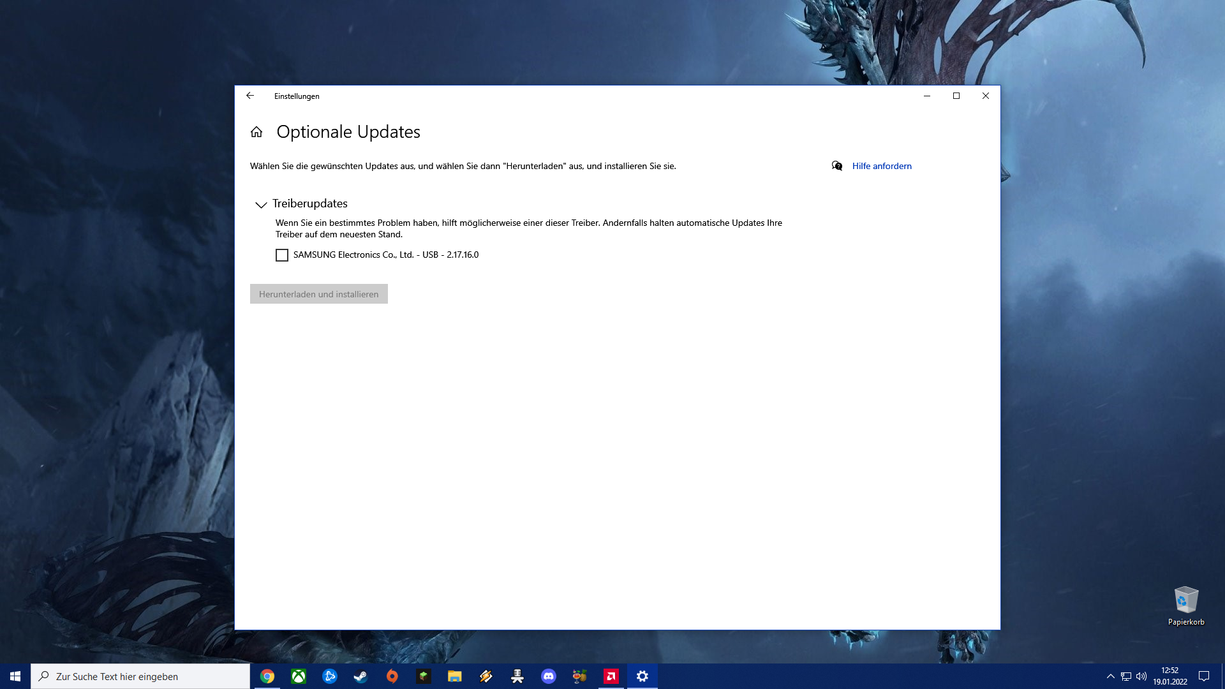Click the Herunterladen und installieren button
This screenshot has height=689, width=1225.
point(318,294)
